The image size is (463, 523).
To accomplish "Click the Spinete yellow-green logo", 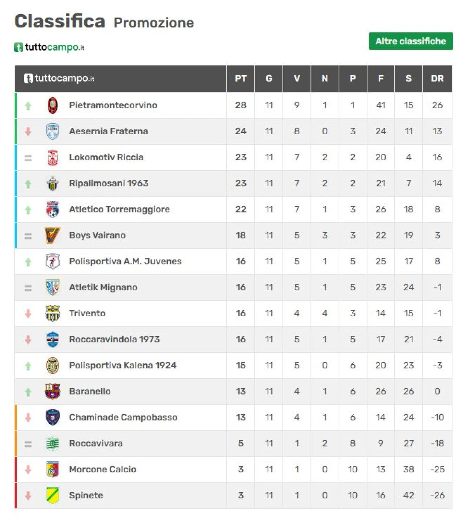I will tap(53, 495).
